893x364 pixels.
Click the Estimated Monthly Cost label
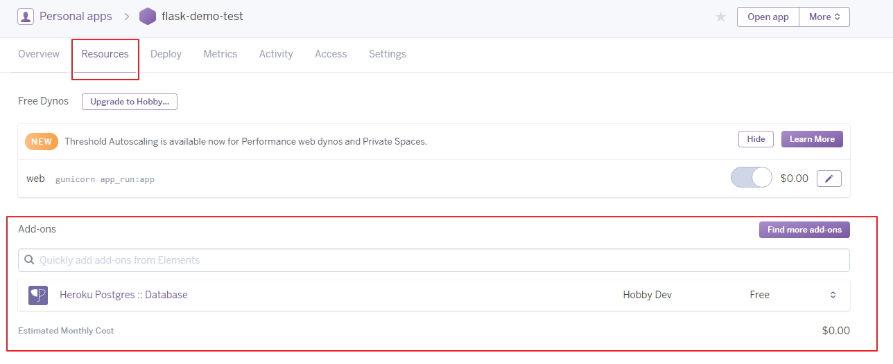pos(66,331)
